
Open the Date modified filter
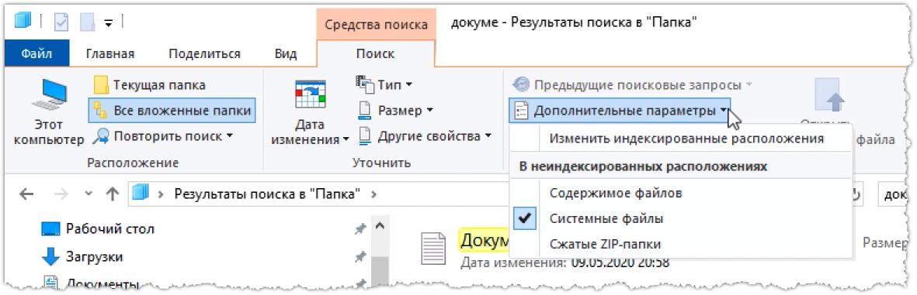coord(311,112)
